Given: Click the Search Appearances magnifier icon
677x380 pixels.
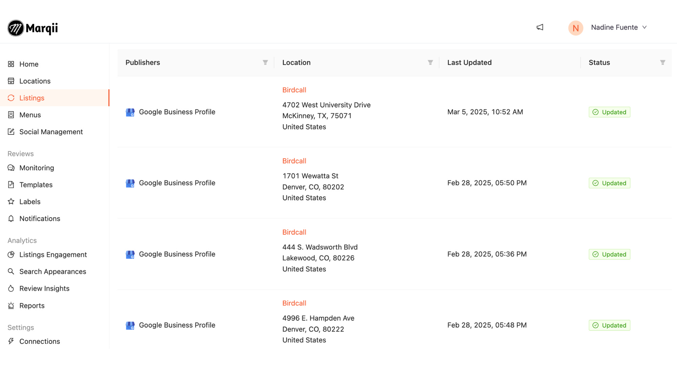Looking at the screenshot, I should coord(11,272).
